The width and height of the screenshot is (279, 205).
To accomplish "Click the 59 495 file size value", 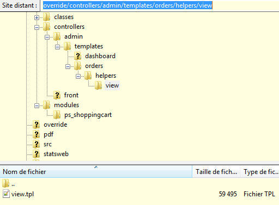I will click(x=228, y=194).
